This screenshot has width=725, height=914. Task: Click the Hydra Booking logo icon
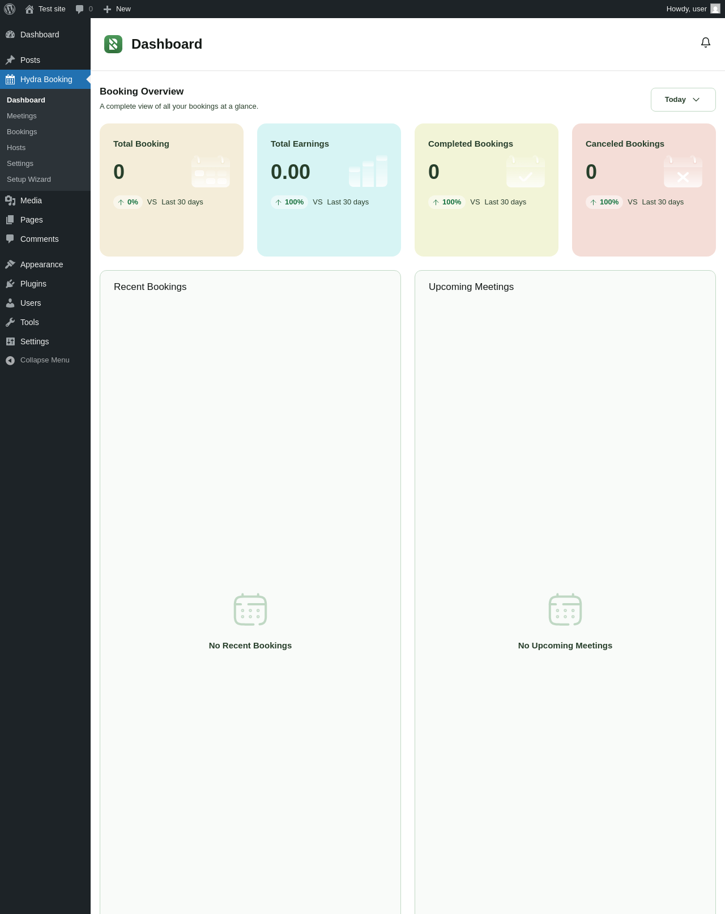[x=113, y=44]
